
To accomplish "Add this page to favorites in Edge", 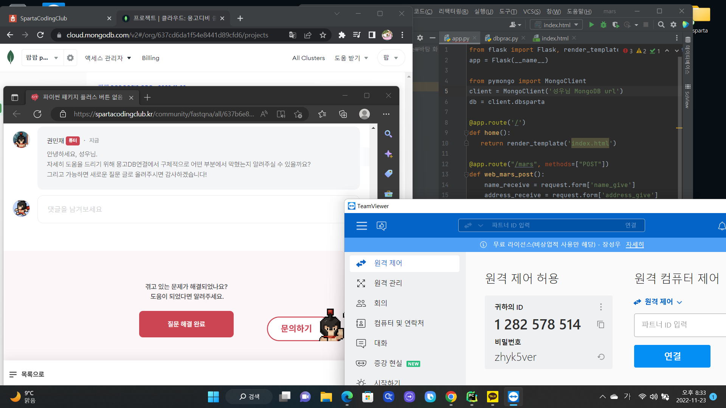I will (298, 114).
